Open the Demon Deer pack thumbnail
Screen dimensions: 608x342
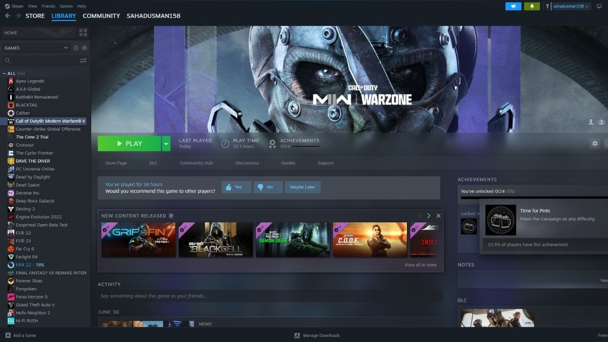pyautogui.click(x=293, y=240)
